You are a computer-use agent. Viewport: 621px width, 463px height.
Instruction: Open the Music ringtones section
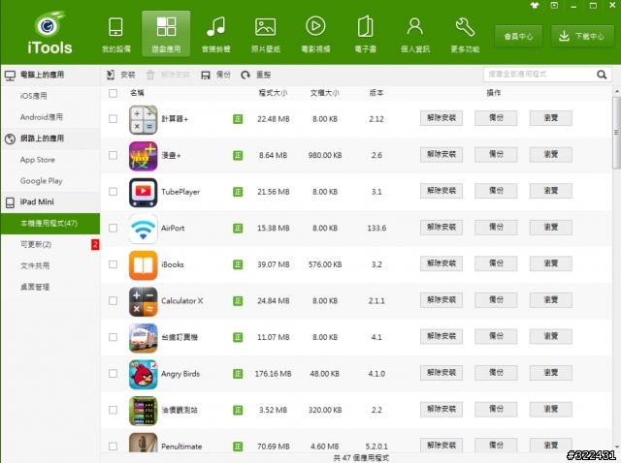(x=215, y=35)
